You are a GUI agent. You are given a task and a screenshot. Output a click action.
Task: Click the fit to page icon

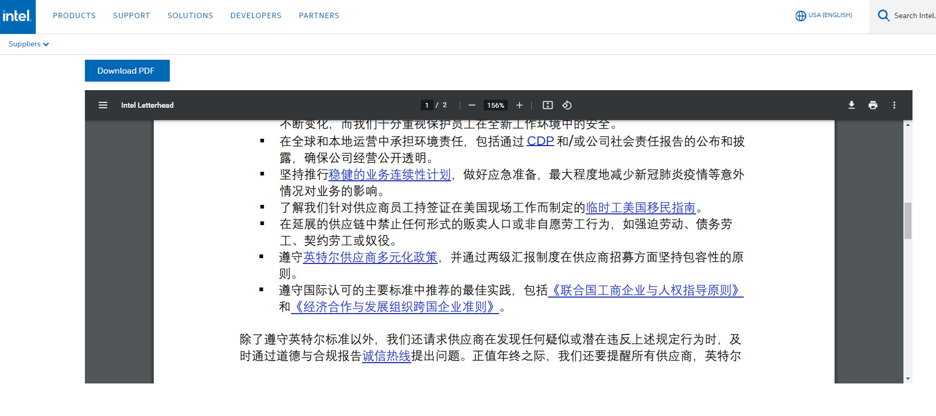point(547,105)
